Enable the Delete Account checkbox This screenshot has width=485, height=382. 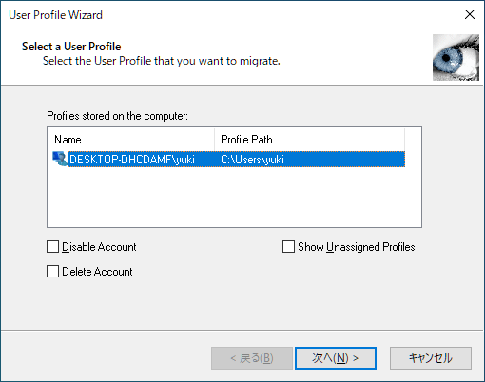click(52, 272)
